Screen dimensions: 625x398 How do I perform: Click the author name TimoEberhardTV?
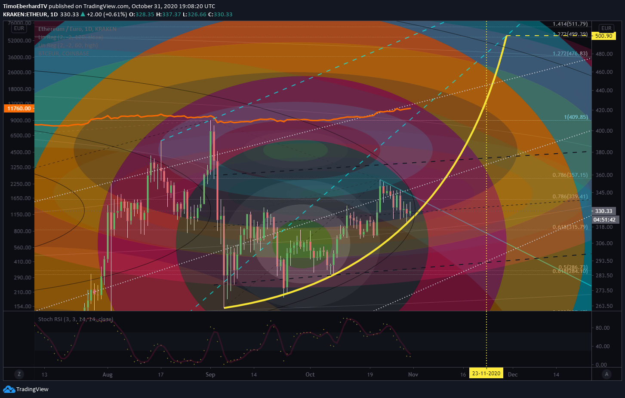(x=25, y=6)
